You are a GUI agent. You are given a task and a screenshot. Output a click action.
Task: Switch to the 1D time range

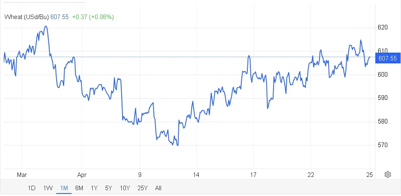click(x=31, y=188)
